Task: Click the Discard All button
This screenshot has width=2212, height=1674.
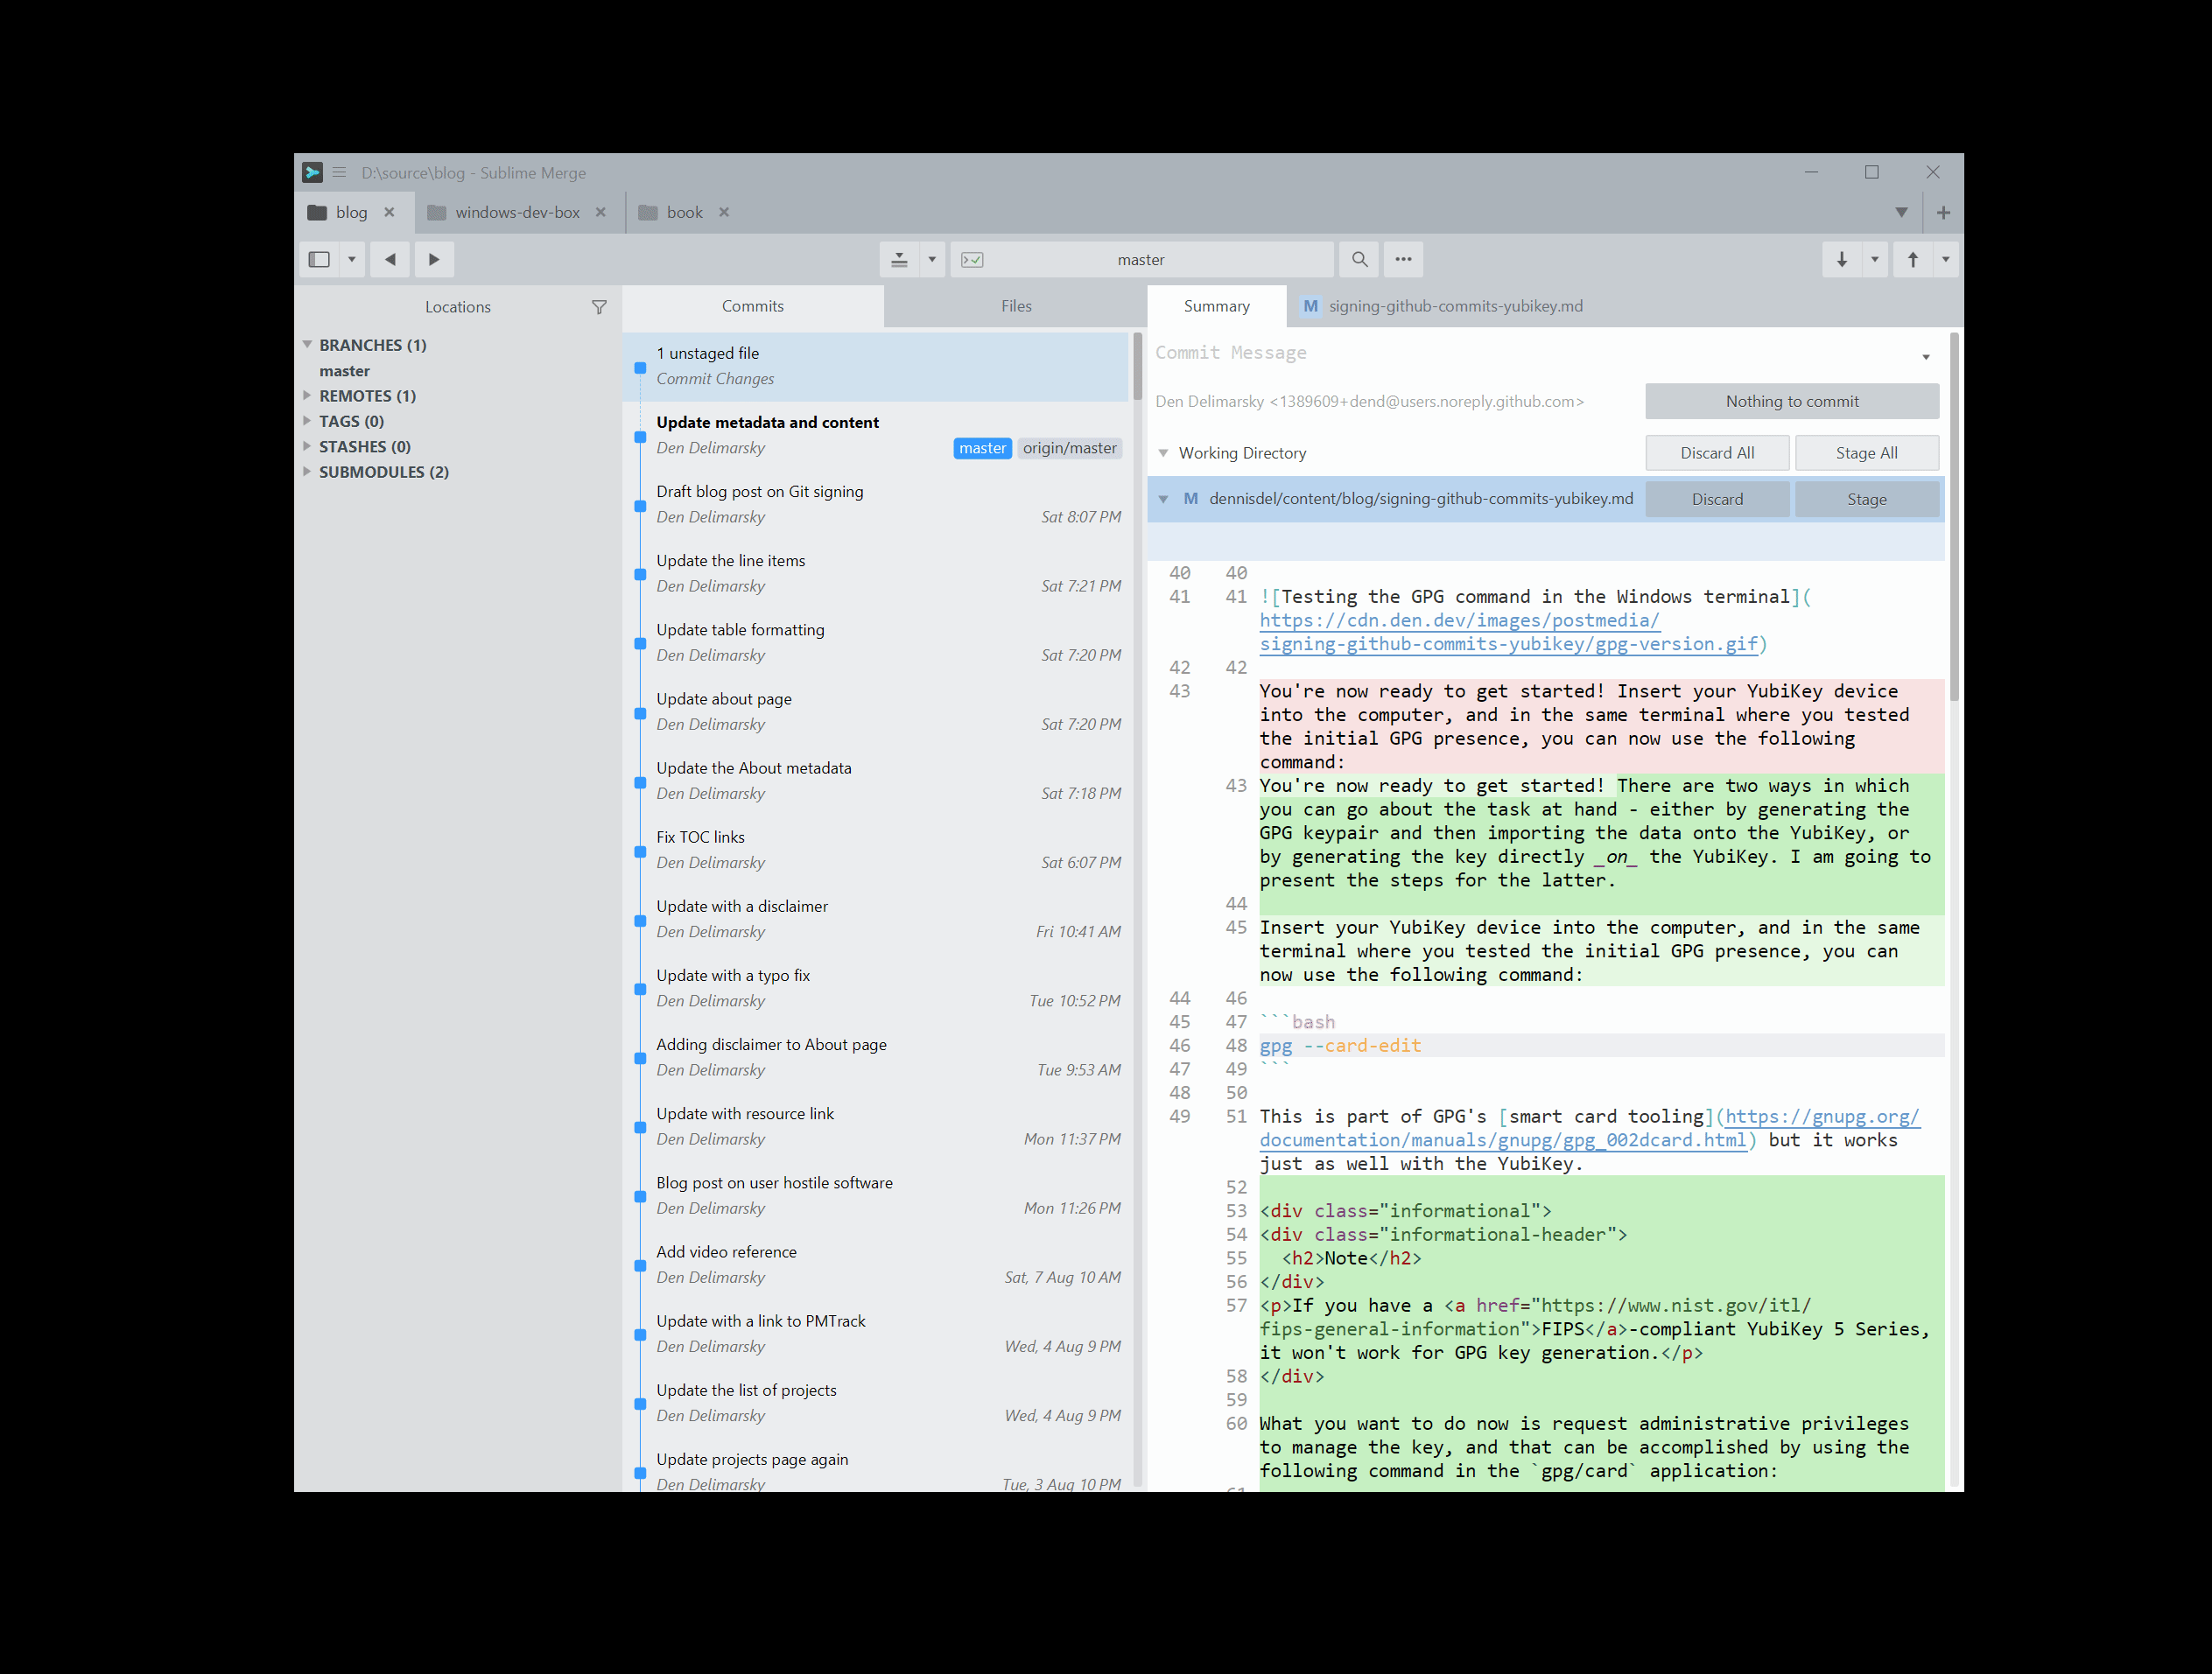Action: (1713, 452)
